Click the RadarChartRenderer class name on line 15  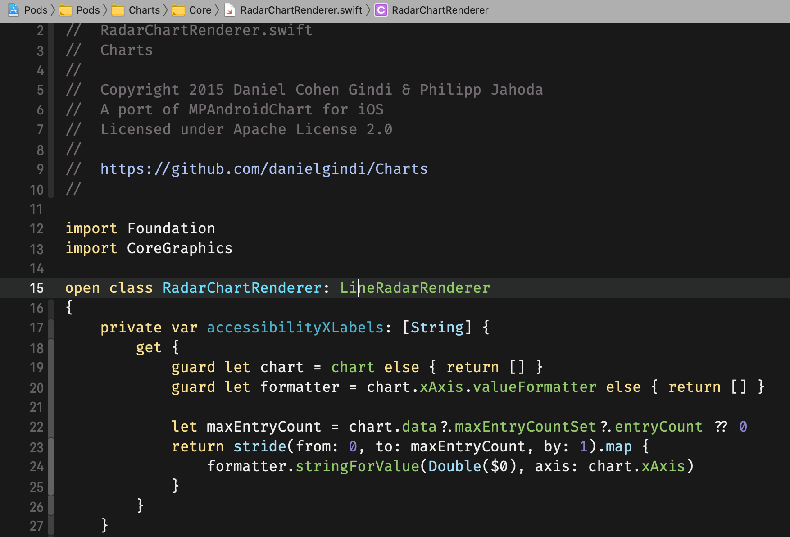(242, 288)
